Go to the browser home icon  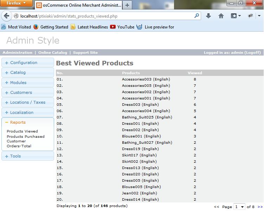[x=221, y=16]
